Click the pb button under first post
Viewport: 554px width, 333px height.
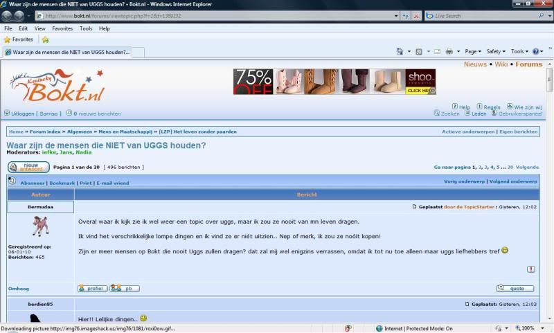tap(125, 289)
